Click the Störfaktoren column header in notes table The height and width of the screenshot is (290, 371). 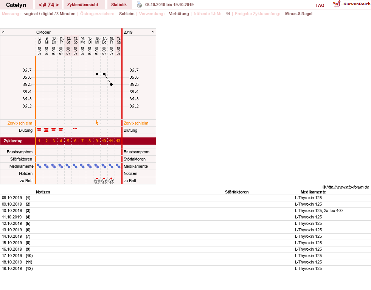coord(237,192)
